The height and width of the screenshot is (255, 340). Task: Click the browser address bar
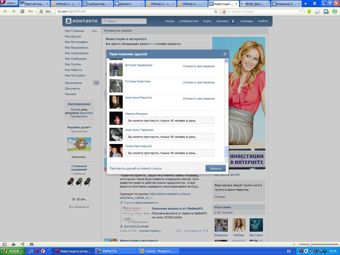tap(135, 11)
